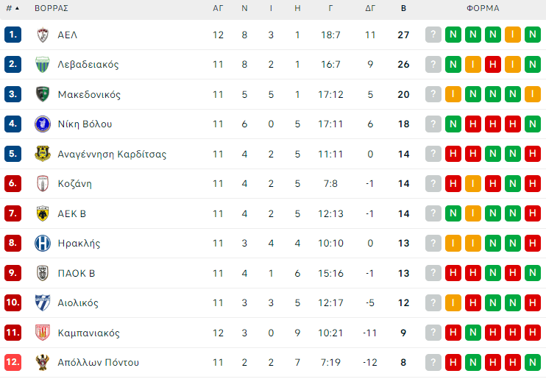Click the Νίκη Βόλου round blue logo
The image size is (546, 379).
43,124
